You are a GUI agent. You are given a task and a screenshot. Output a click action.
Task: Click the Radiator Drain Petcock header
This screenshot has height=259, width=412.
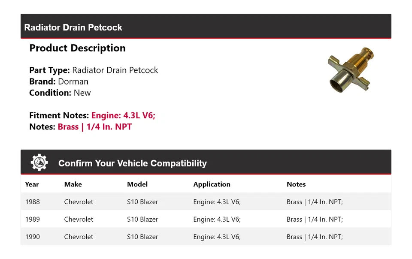click(73, 27)
